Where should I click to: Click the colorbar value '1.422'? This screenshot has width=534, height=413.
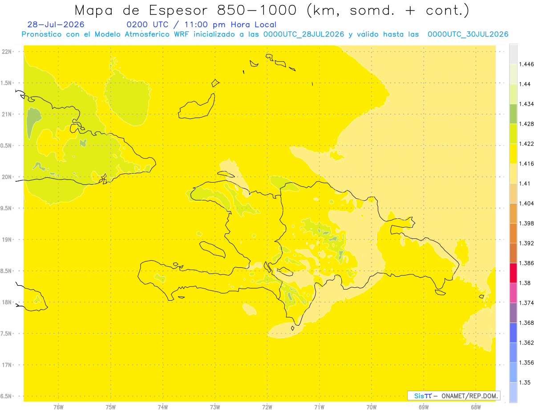527,143
